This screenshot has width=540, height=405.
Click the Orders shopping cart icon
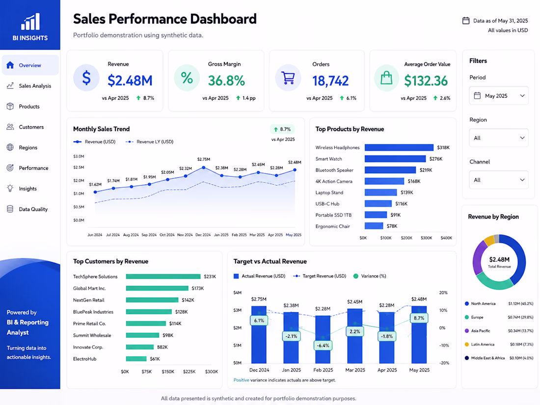pos(288,78)
